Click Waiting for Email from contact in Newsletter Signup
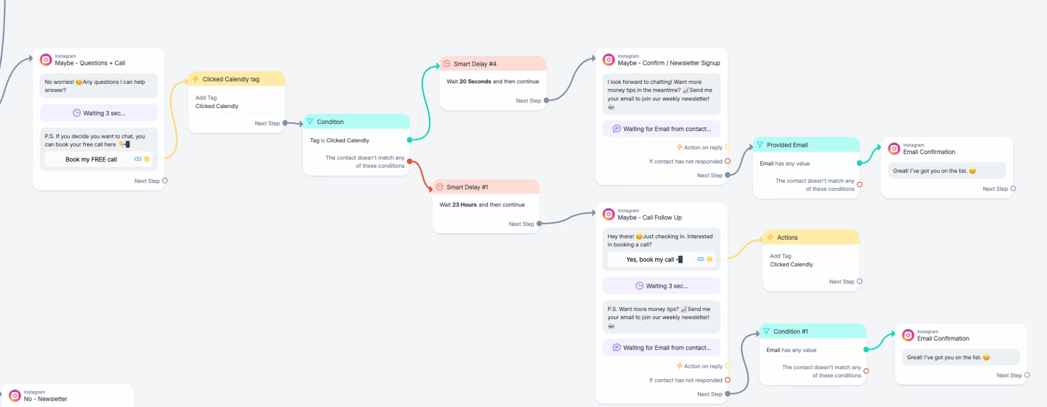 (x=661, y=129)
